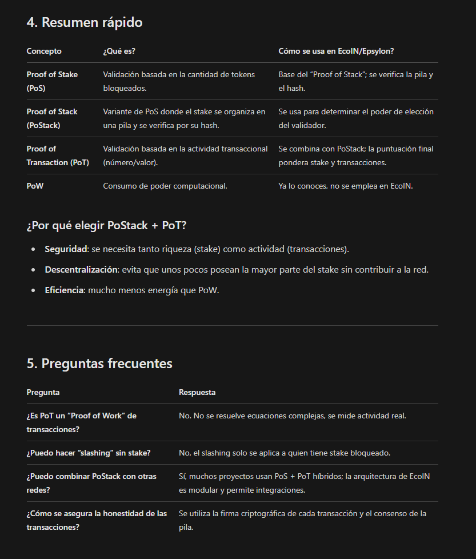Select the bold word 'Descentralización' in the list
The height and width of the screenshot is (559, 476).
point(81,270)
